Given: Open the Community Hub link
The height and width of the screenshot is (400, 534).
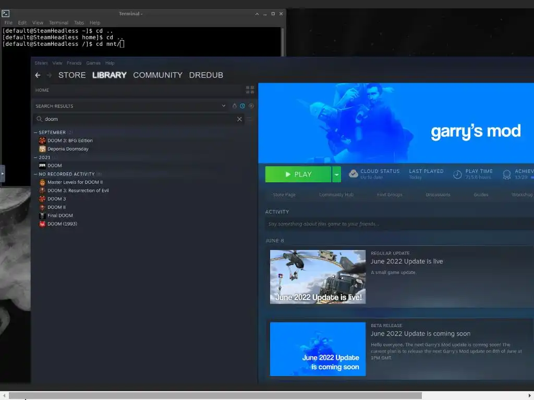Looking at the screenshot, I should pyautogui.click(x=336, y=195).
